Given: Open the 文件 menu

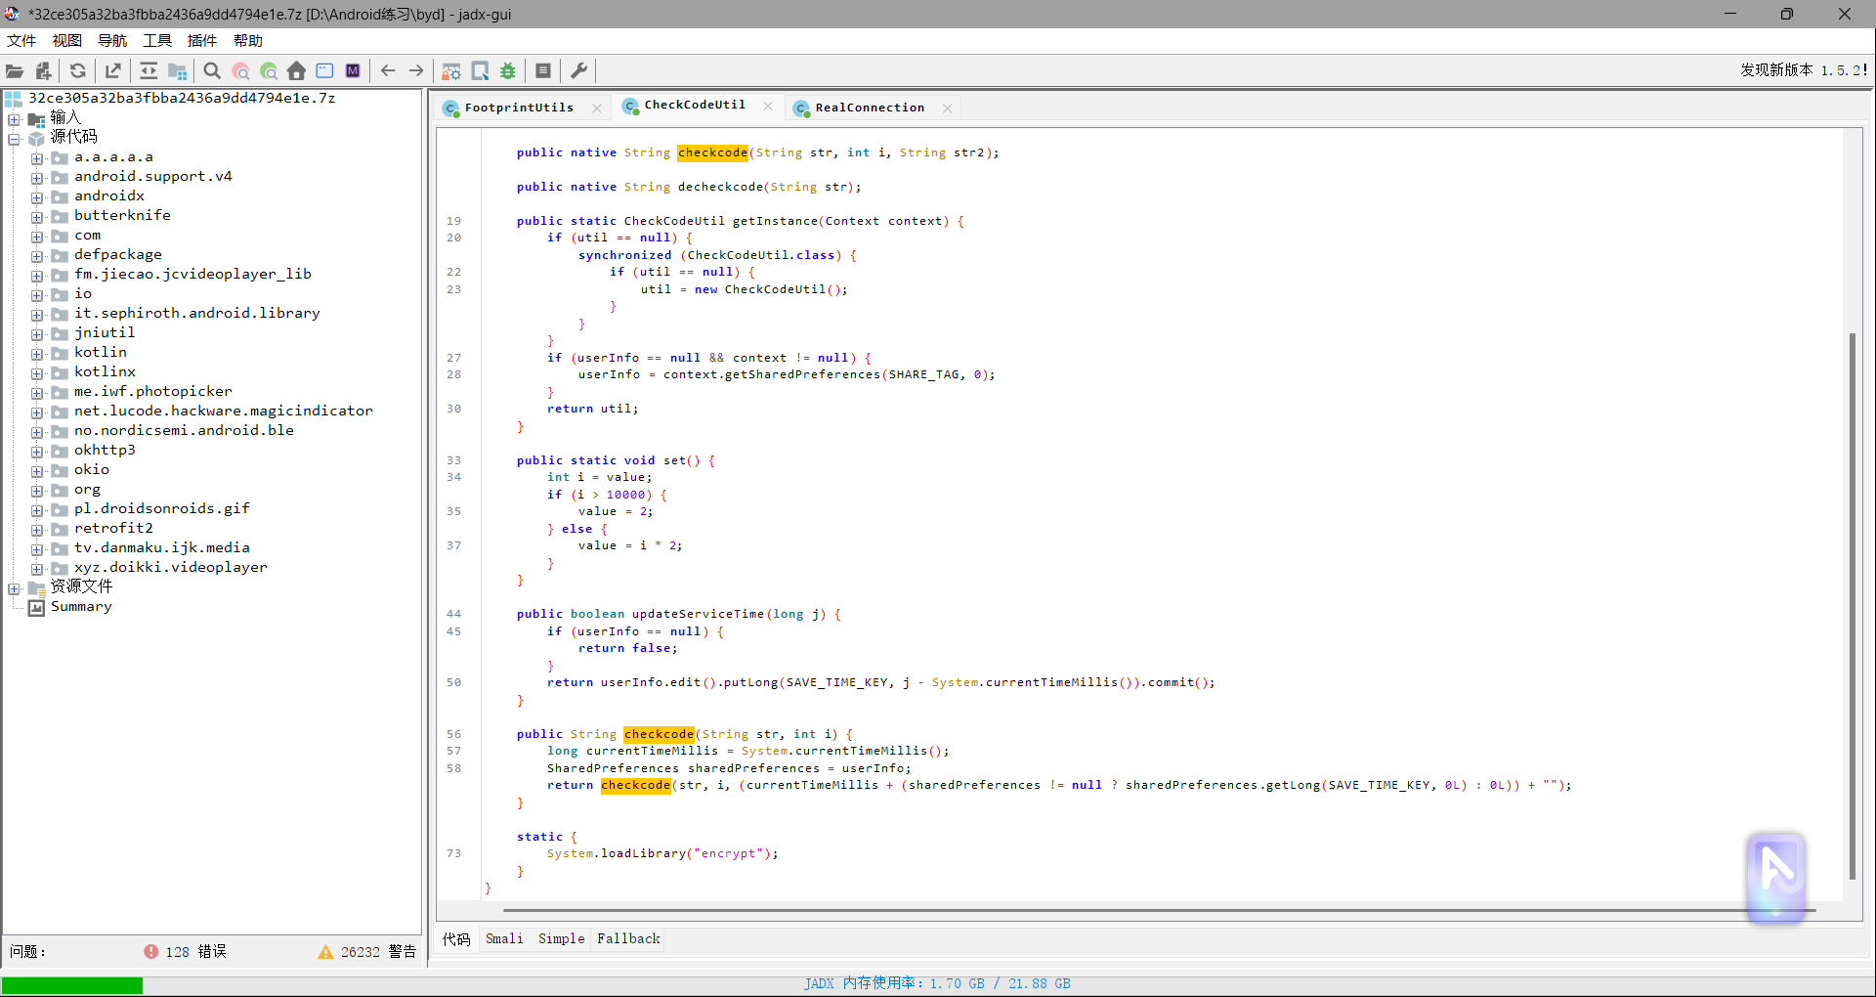Looking at the screenshot, I should 21,40.
